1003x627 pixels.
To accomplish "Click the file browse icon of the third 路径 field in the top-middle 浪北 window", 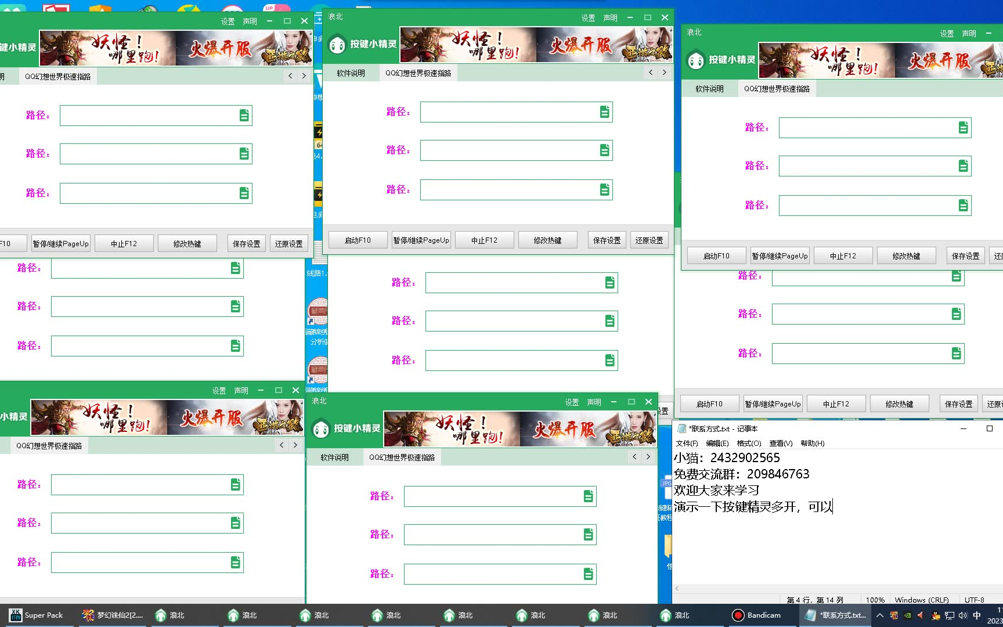I will (604, 189).
